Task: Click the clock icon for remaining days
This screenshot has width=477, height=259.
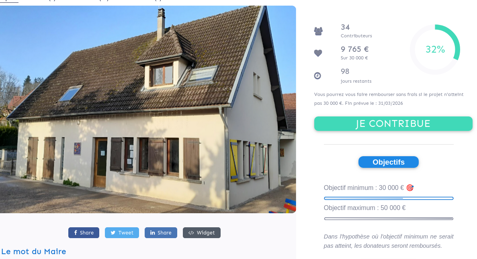Action: [x=317, y=76]
